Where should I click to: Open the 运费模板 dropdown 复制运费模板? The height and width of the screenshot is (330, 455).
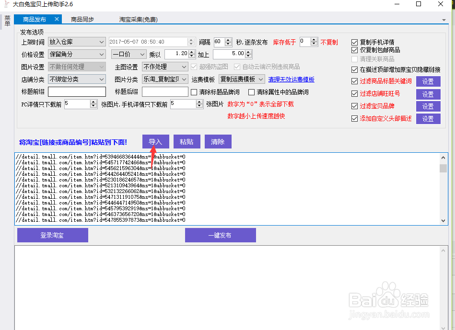coord(242,79)
